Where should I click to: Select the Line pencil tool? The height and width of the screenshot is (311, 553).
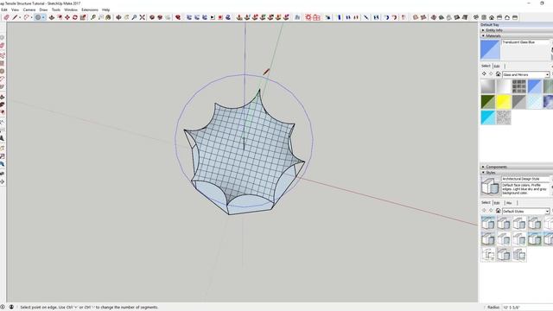(15, 17)
